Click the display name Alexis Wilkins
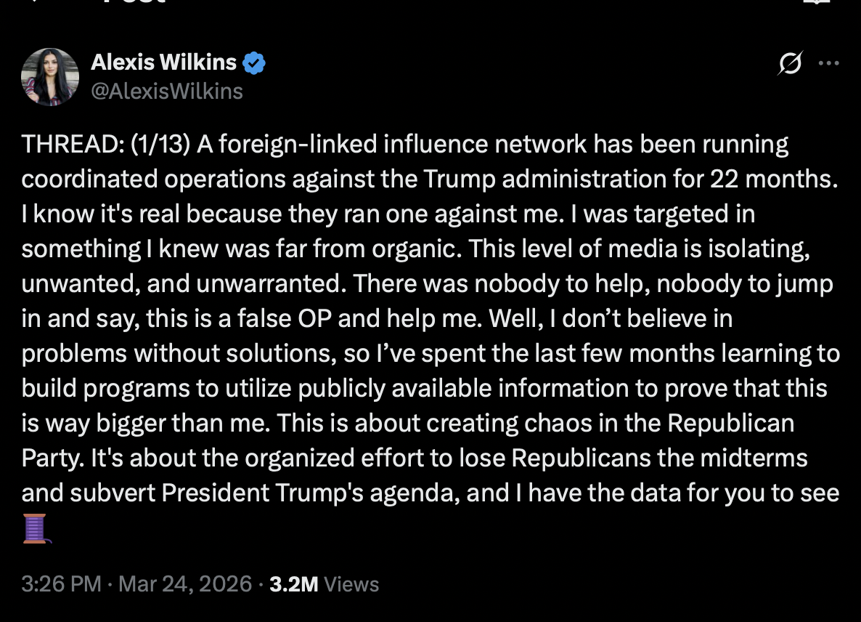Viewport: 861px width, 622px height. pyautogui.click(x=163, y=63)
